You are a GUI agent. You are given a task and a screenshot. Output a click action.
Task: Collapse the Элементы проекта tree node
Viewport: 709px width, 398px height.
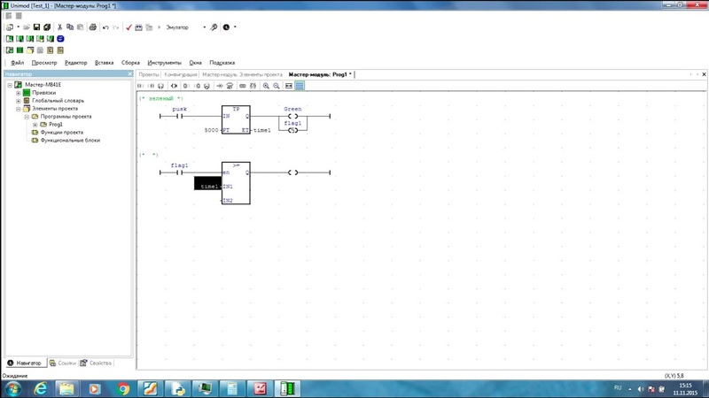click(18, 109)
